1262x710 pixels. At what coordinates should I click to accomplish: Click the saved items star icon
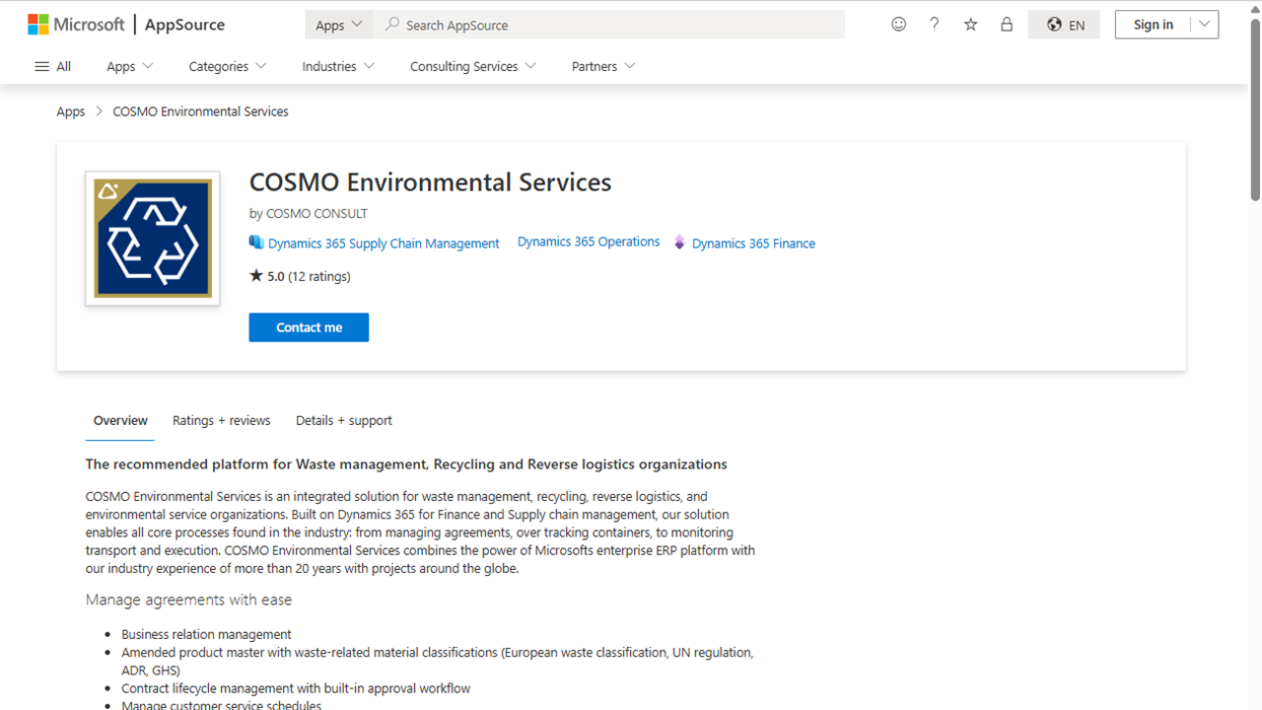click(x=970, y=24)
